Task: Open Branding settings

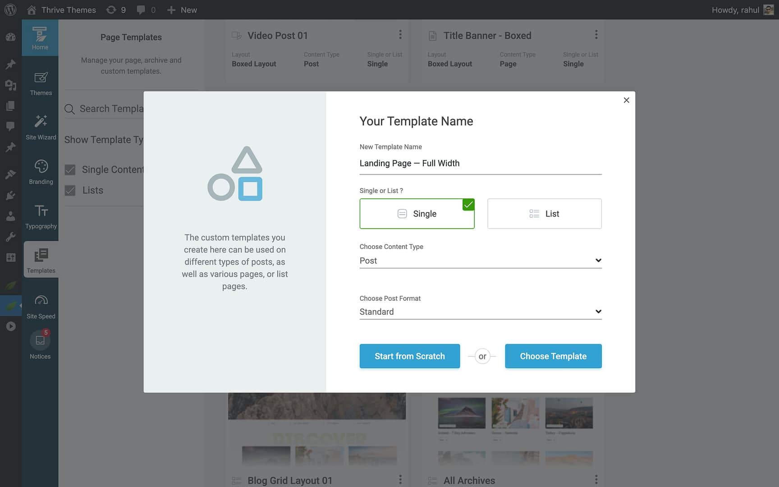Action: [x=40, y=172]
